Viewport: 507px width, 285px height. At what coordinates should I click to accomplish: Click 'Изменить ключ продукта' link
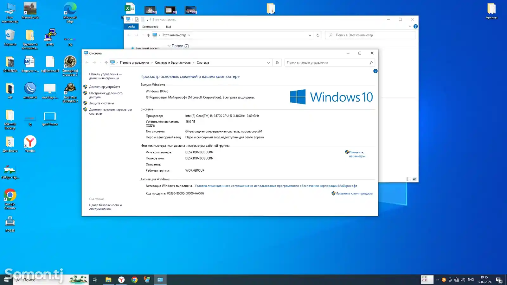(354, 193)
